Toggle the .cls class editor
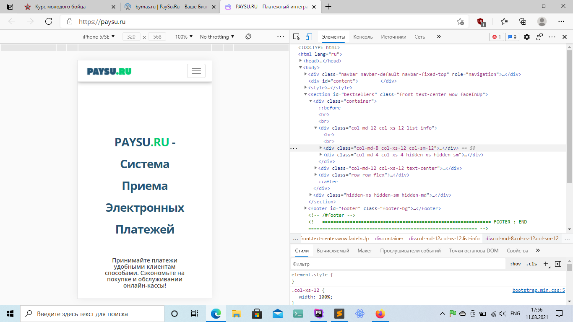This screenshot has width=573, height=322. [x=532, y=264]
